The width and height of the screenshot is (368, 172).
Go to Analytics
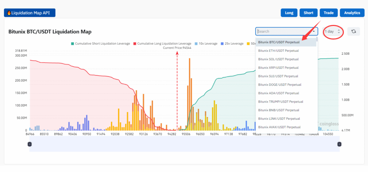(352, 13)
